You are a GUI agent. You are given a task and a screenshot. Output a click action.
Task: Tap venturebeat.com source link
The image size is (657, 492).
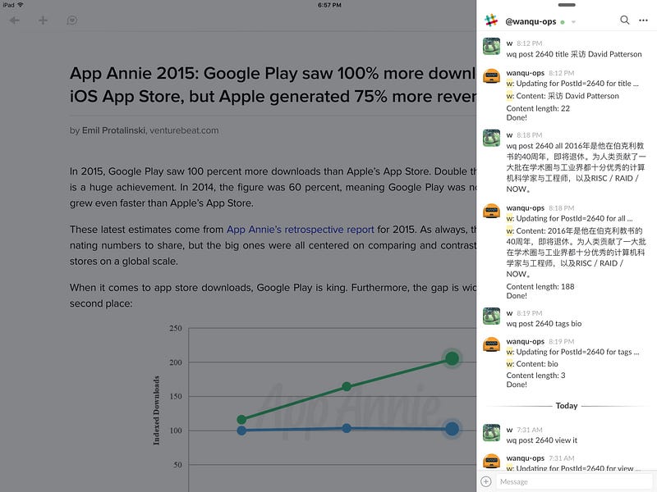[x=184, y=130]
